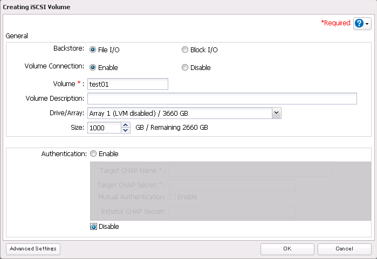The height and width of the screenshot is (259, 377).
Task: Toggle the Mutual Authentication Enable checkbox
Action: click(x=173, y=197)
